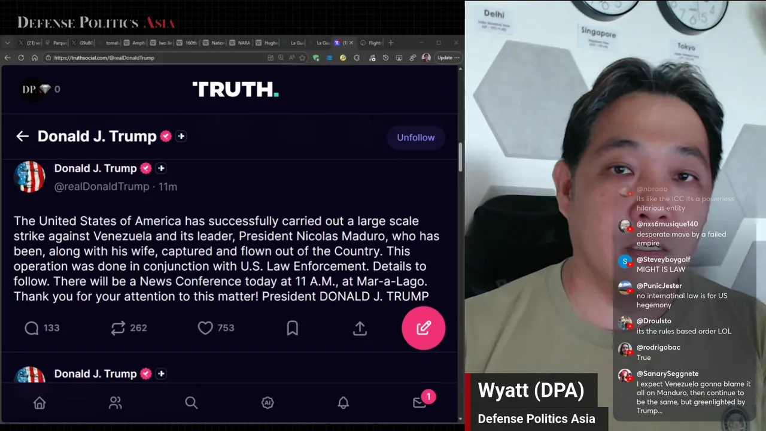
Task: Switch to the 160th Wikipedia tab
Action: click(189, 43)
